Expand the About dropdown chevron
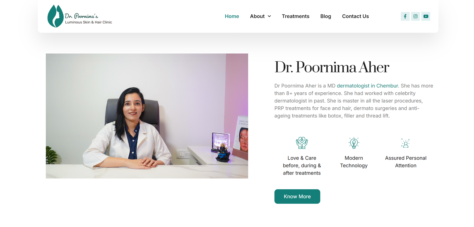This screenshot has height=227, width=474. click(269, 16)
